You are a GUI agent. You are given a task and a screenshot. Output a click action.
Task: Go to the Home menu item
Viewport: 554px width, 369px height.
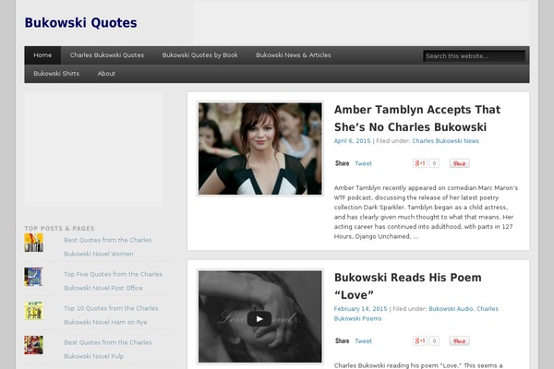(42, 55)
